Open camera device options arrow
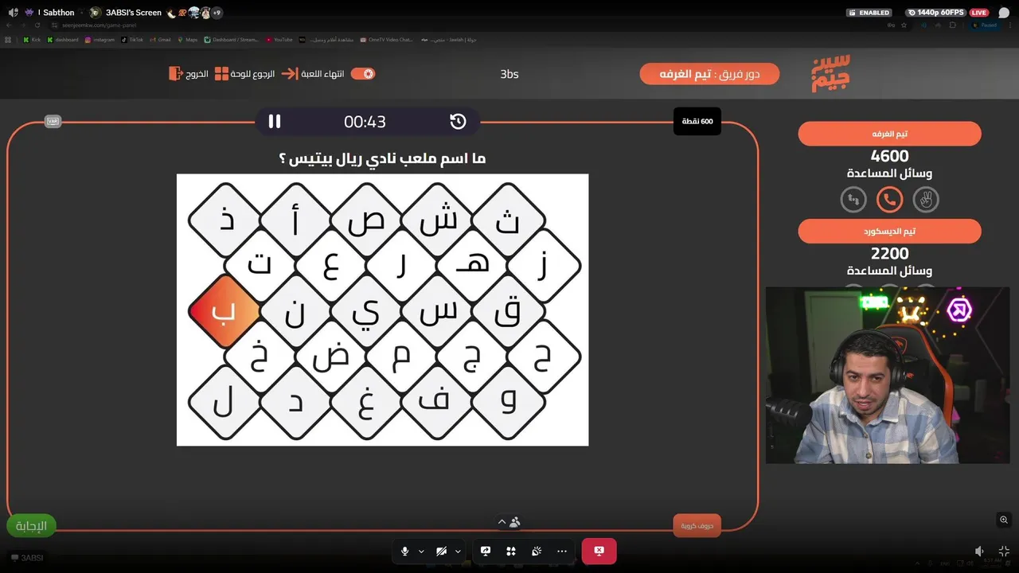The width and height of the screenshot is (1019, 573). 458,551
